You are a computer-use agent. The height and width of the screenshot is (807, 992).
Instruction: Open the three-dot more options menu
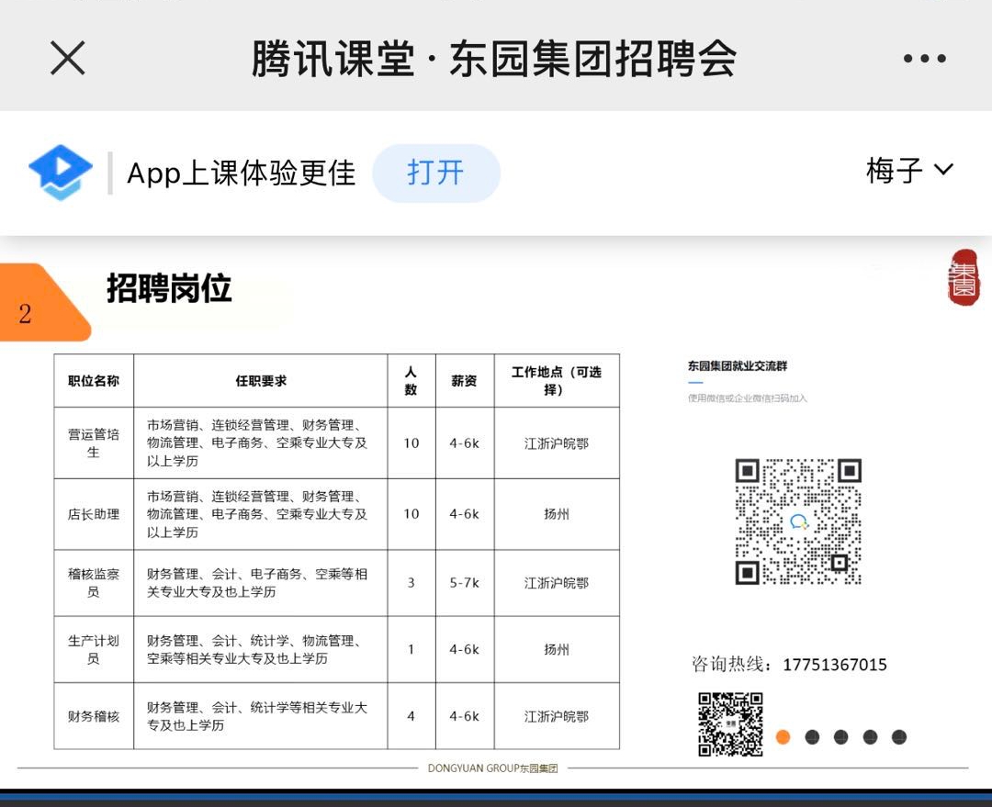pos(923,59)
